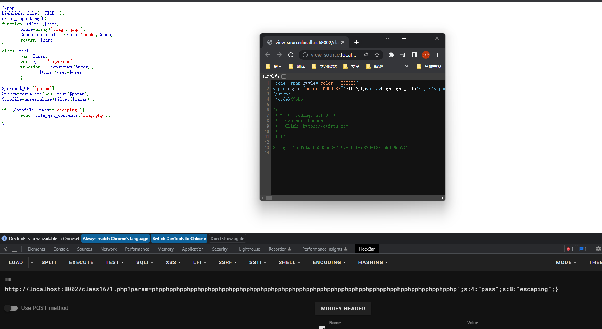Open the SSRF dropdown

(228, 262)
